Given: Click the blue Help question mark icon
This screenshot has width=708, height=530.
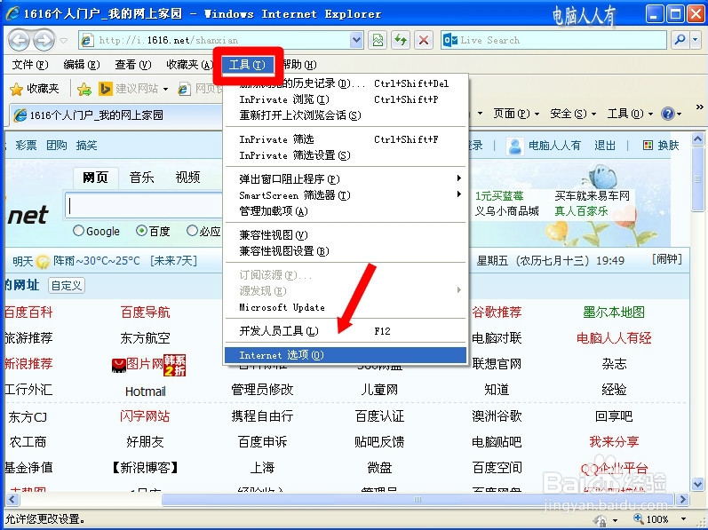Looking at the screenshot, I should click(667, 114).
